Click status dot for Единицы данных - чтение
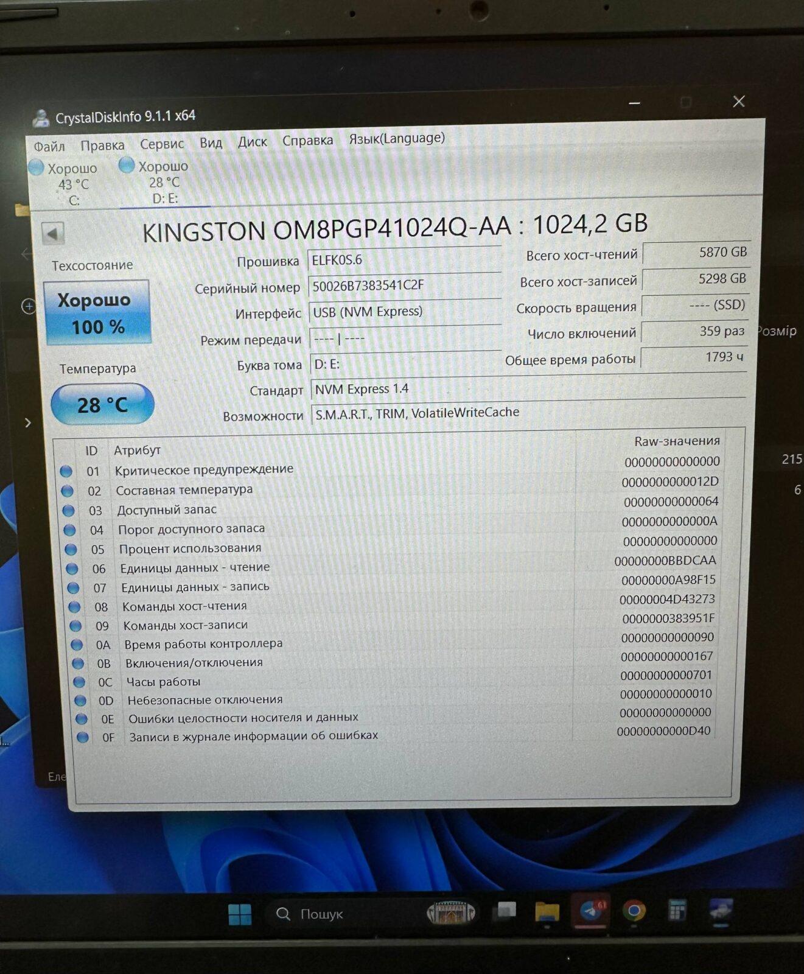 72,569
